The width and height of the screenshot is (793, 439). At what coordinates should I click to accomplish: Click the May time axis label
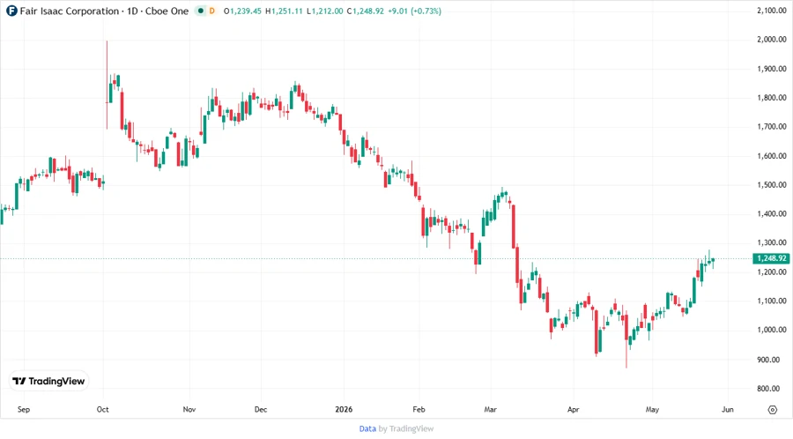652,409
